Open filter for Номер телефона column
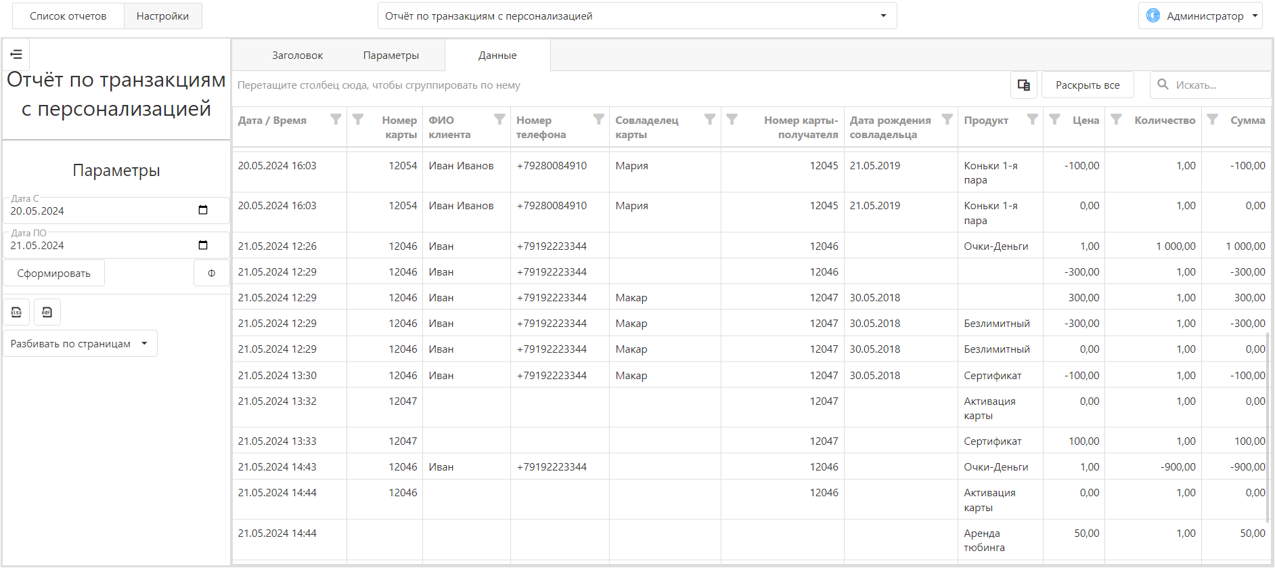Image resolution: width=1275 pixels, height=568 pixels. click(x=598, y=119)
